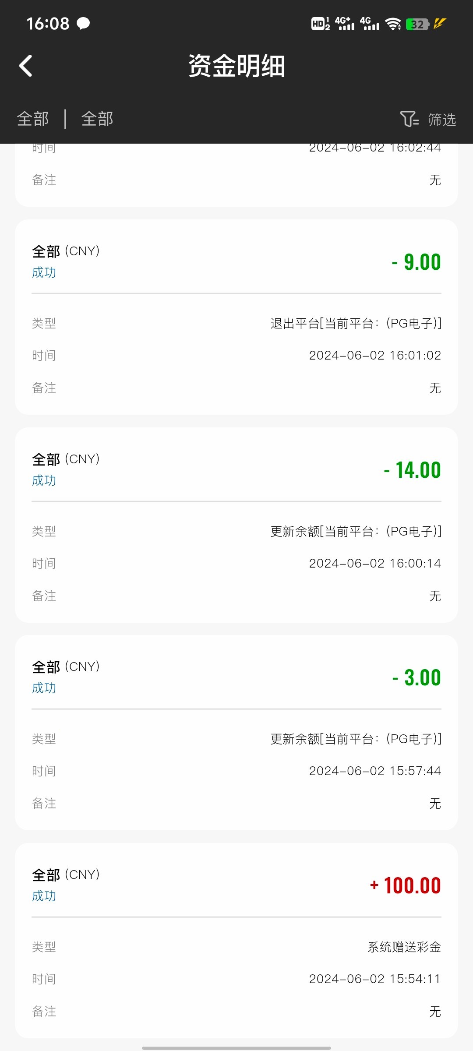Tap the charging bolt icon
Image resolution: width=473 pixels, height=1051 pixels.
[x=439, y=24]
